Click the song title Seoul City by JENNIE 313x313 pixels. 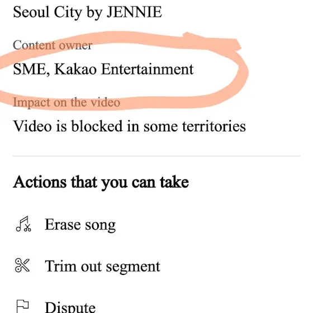pos(87,12)
